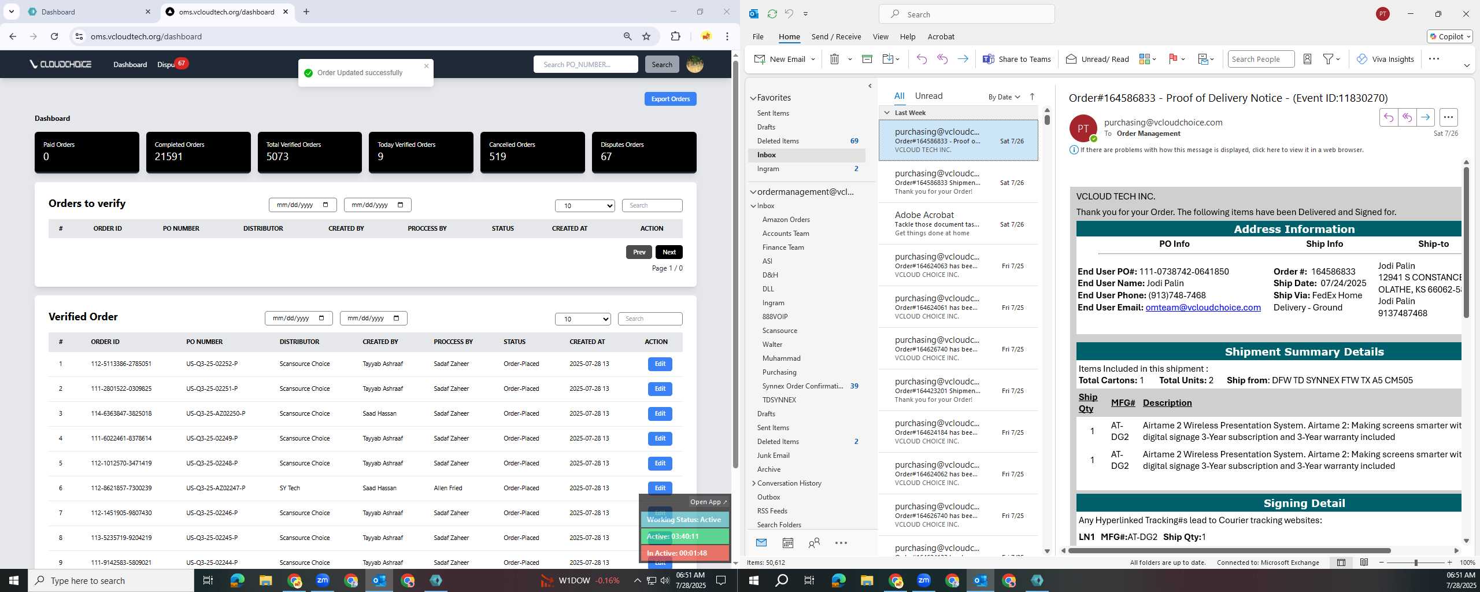Click Search button next to PO number field
The width and height of the screenshot is (1480, 592).
click(x=661, y=64)
